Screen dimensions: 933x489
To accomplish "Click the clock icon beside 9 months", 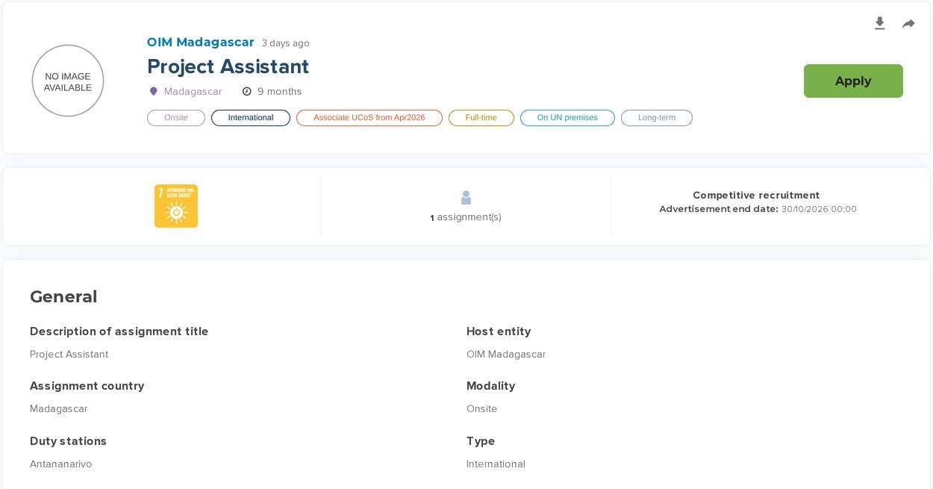I will pyautogui.click(x=247, y=92).
